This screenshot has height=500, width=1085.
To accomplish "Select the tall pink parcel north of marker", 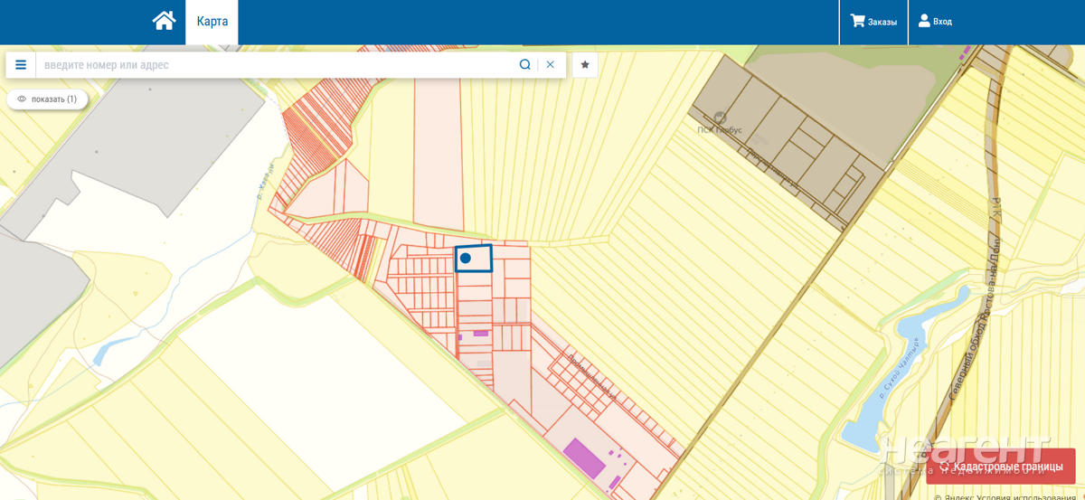I will [x=438, y=154].
